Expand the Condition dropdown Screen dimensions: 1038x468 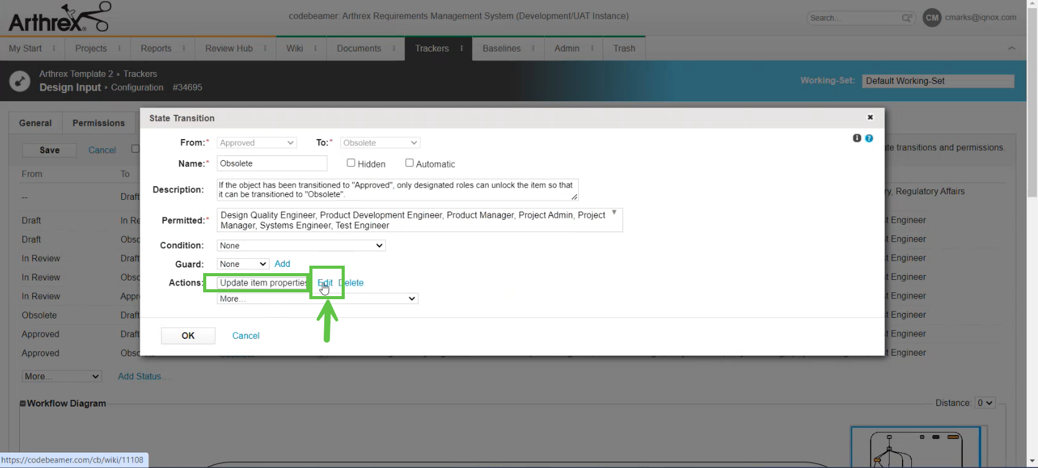pos(301,246)
